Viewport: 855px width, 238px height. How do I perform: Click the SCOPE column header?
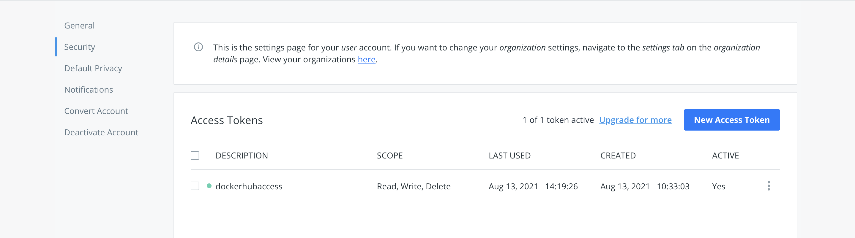point(390,156)
